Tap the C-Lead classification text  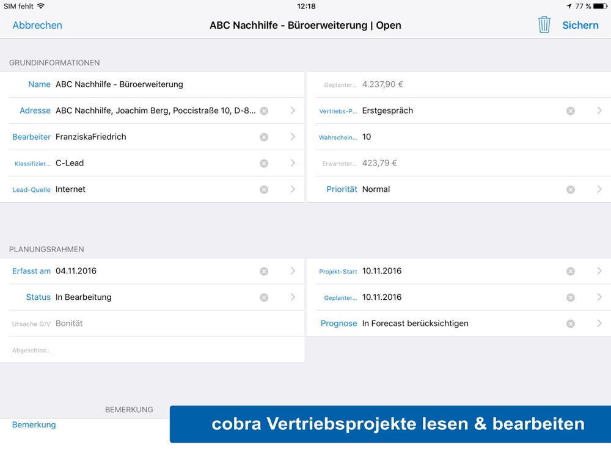point(70,163)
